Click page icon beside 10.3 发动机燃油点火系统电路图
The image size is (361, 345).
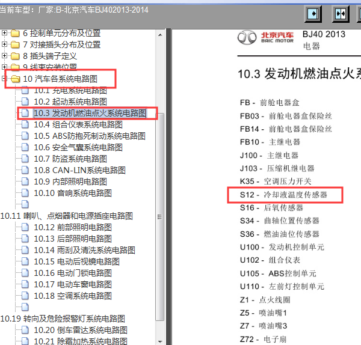(25, 113)
